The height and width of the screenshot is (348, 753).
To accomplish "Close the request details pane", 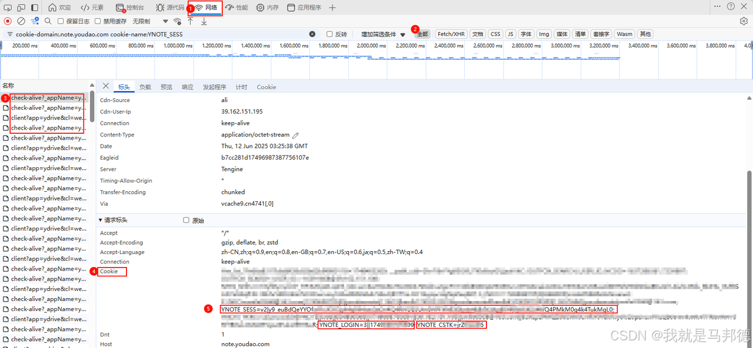I will pyautogui.click(x=106, y=86).
